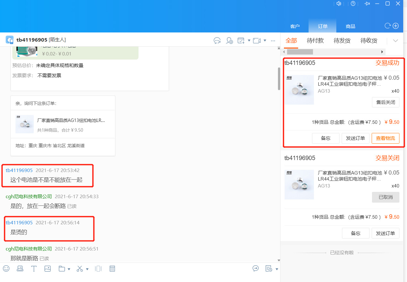This screenshot has height=282, width=407.
Task: Send an image using the picture icon
Action: [x=48, y=269]
